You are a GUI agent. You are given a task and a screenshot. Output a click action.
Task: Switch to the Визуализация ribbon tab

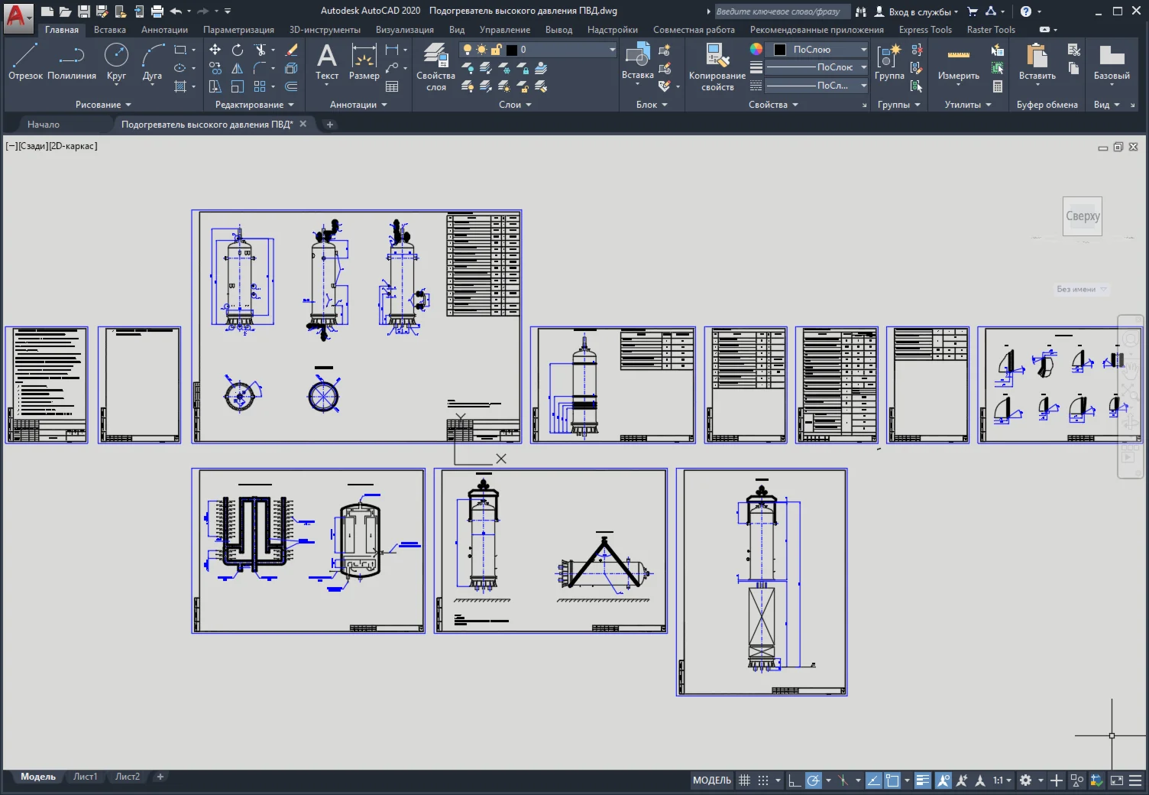405,30
